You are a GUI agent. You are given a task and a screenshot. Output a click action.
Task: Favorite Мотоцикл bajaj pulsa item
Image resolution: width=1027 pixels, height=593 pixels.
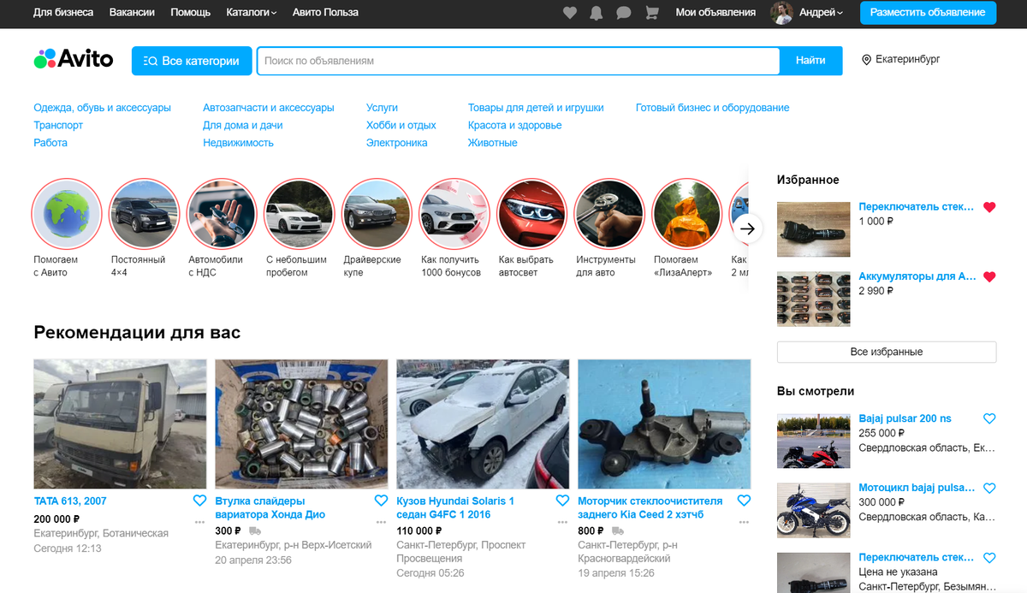(989, 489)
